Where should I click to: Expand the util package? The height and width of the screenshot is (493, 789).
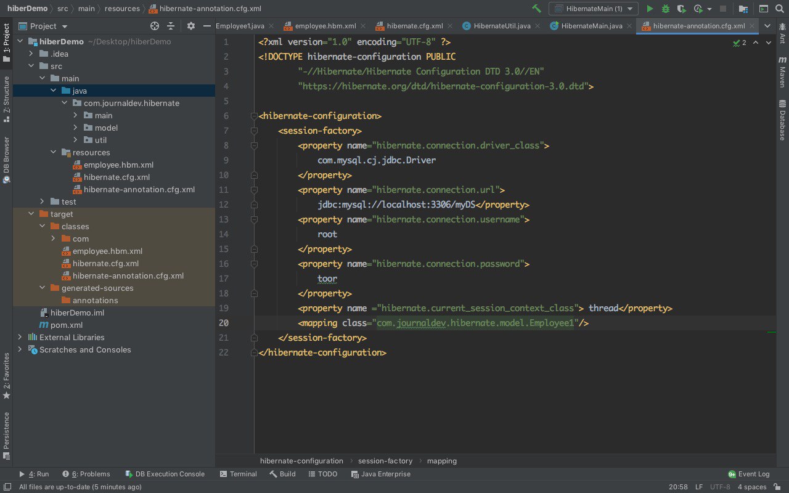75,140
